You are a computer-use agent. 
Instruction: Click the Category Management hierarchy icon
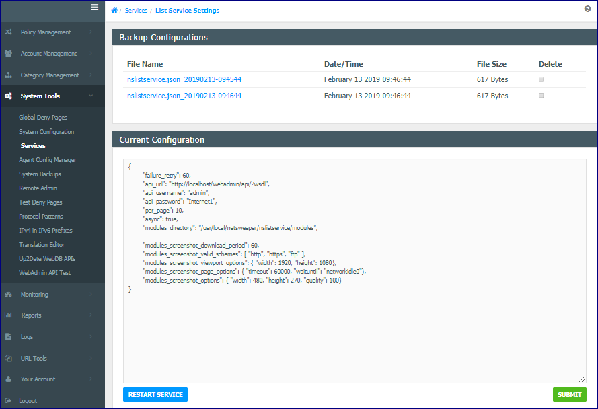pos(8,75)
